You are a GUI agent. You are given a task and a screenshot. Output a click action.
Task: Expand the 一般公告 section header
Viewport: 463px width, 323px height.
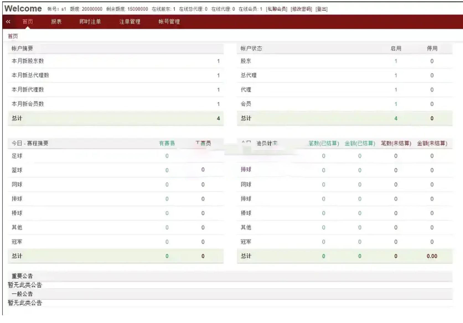point(22,294)
